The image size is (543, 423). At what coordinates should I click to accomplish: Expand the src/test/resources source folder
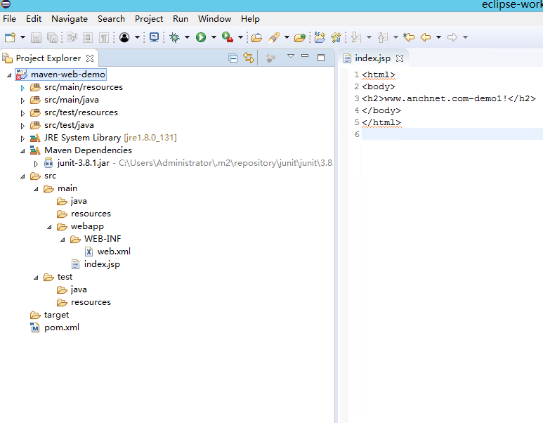click(x=22, y=113)
